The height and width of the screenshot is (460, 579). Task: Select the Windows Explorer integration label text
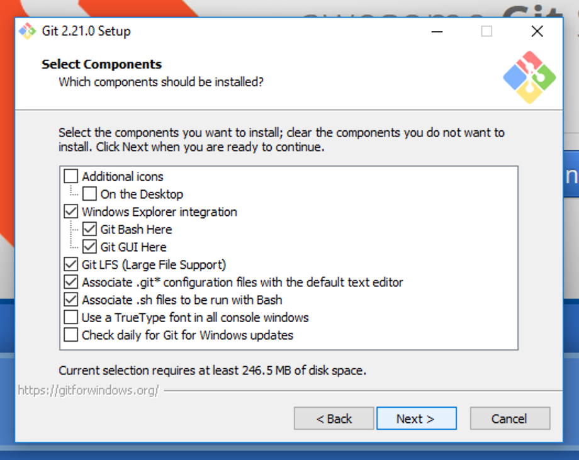pyautogui.click(x=159, y=211)
